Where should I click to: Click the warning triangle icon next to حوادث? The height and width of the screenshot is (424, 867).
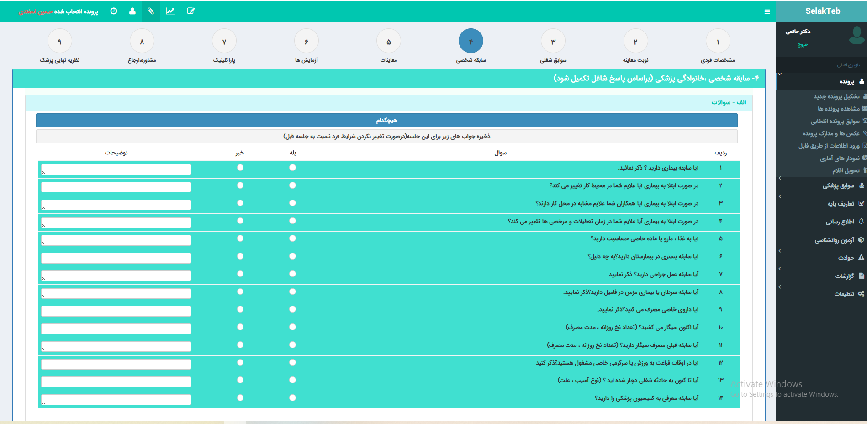point(861,258)
